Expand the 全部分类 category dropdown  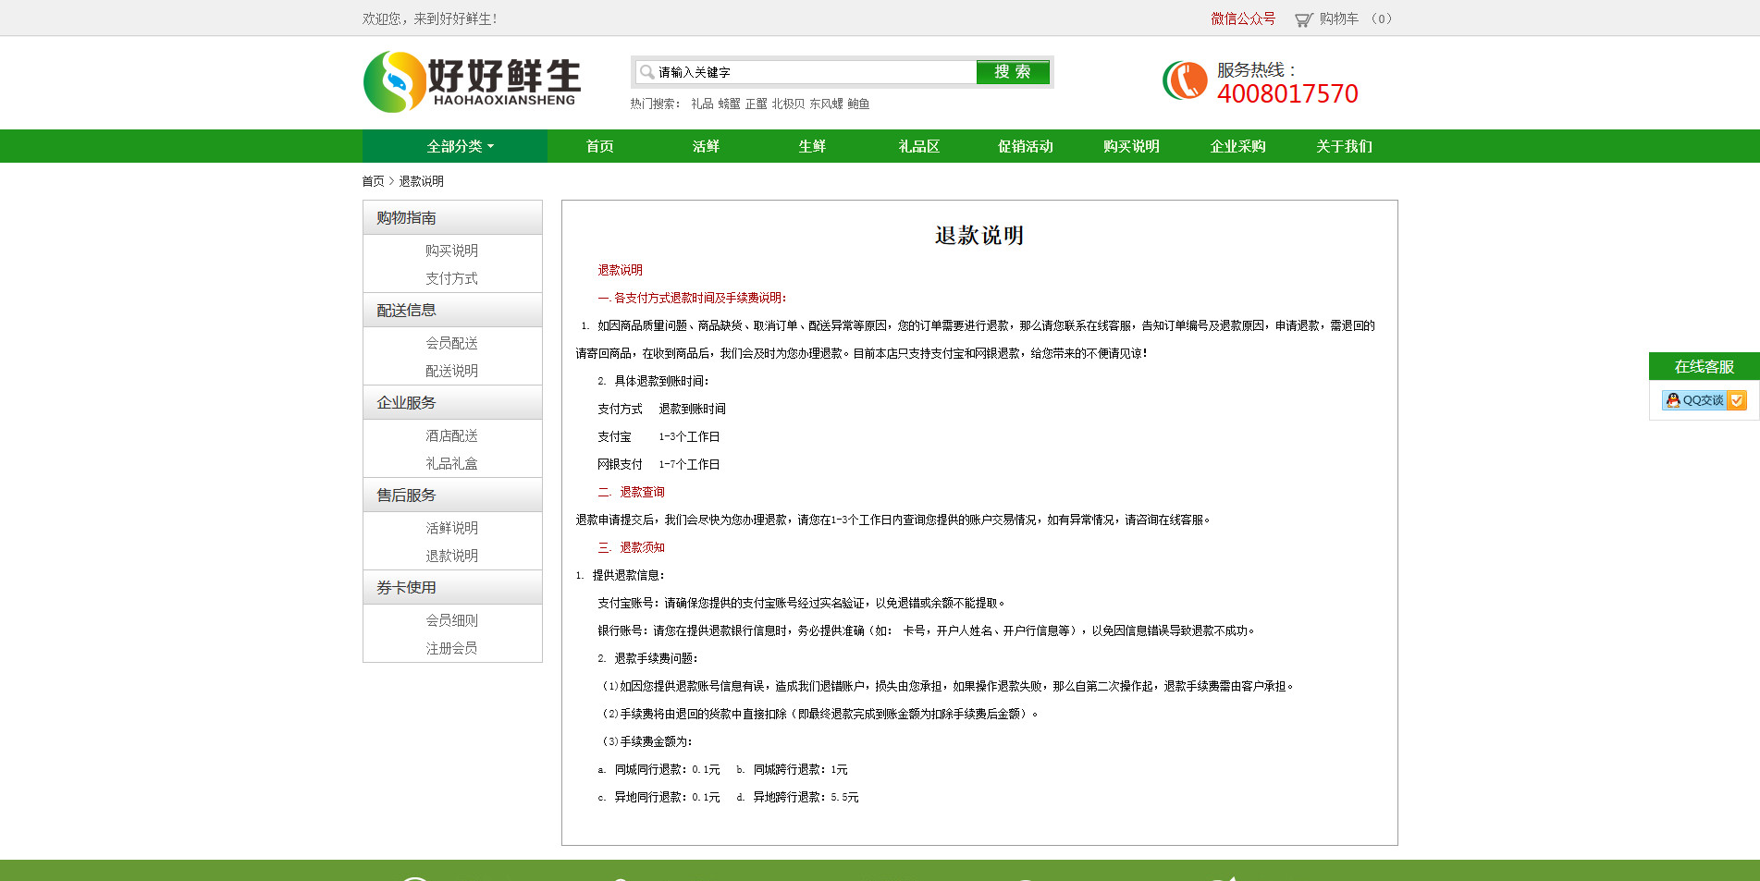[x=460, y=146]
